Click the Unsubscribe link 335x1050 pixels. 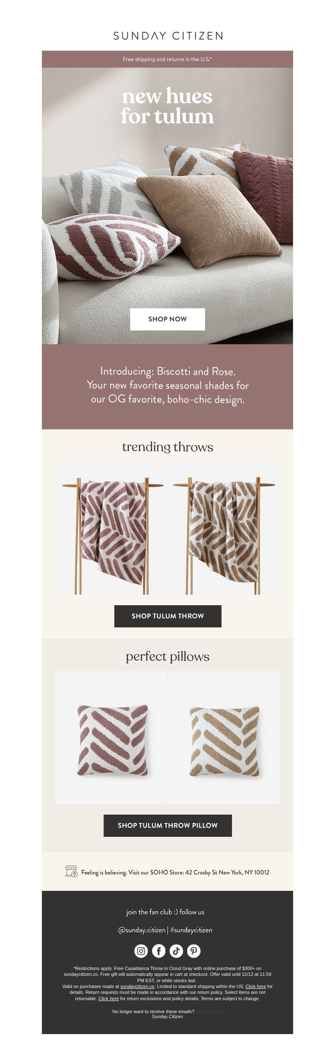208,1011
